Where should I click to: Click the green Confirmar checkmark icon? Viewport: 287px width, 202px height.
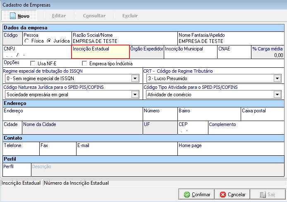point(187,195)
